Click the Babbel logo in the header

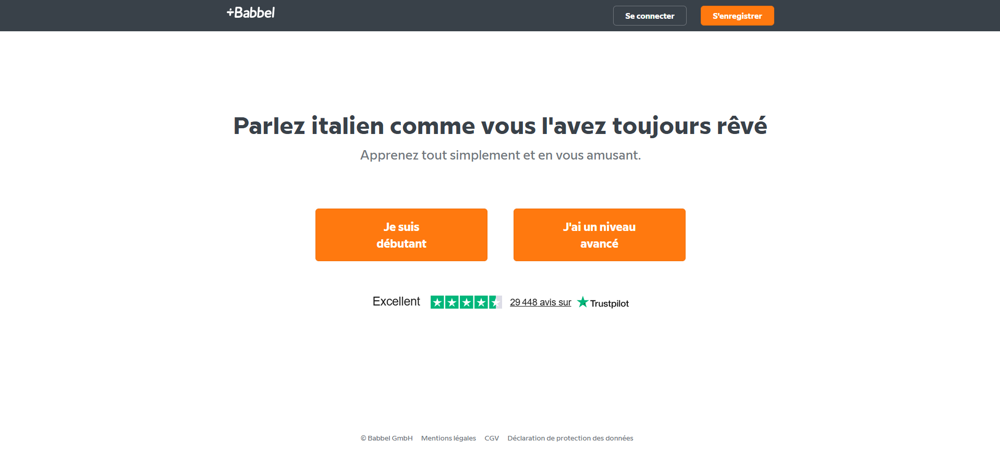(251, 13)
